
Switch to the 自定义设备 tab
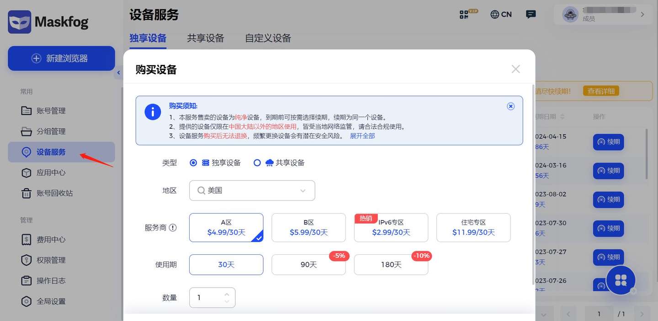click(x=268, y=38)
